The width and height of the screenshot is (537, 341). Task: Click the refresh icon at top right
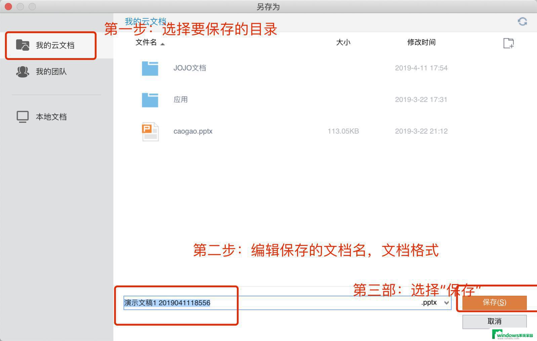coord(522,22)
